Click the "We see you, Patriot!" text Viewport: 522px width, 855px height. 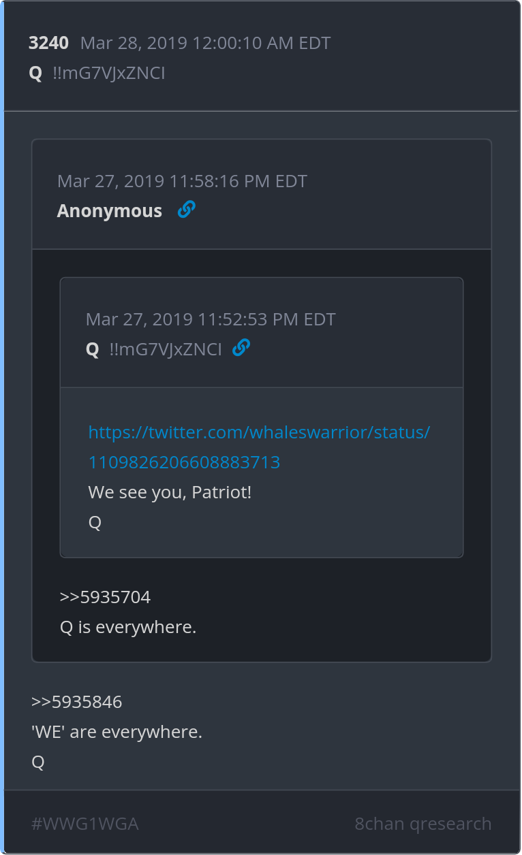pyautogui.click(x=170, y=491)
